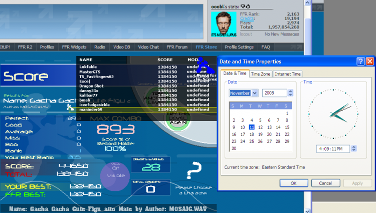
Task: Switch to the Internet Time tab
Action: 288,74
